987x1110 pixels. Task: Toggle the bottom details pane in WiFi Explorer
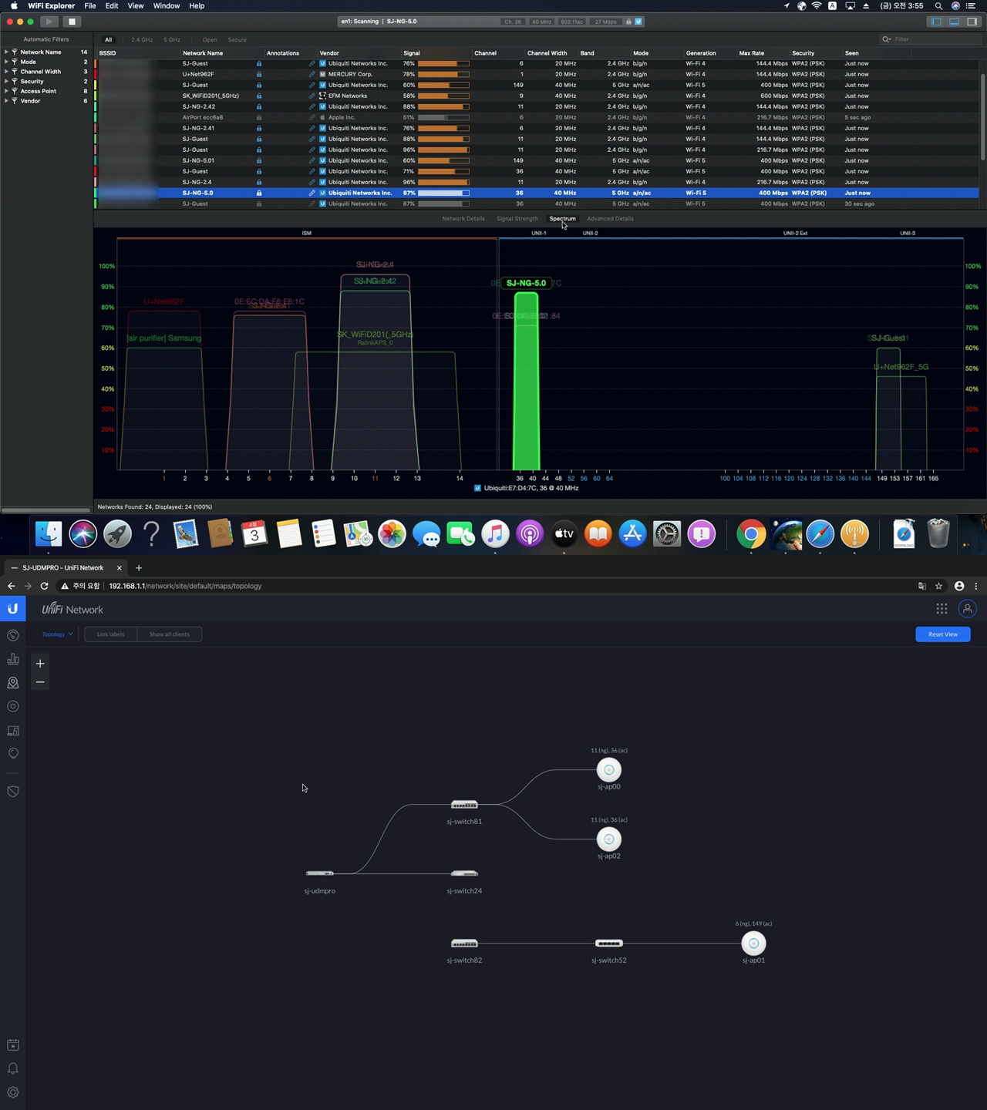(x=955, y=22)
